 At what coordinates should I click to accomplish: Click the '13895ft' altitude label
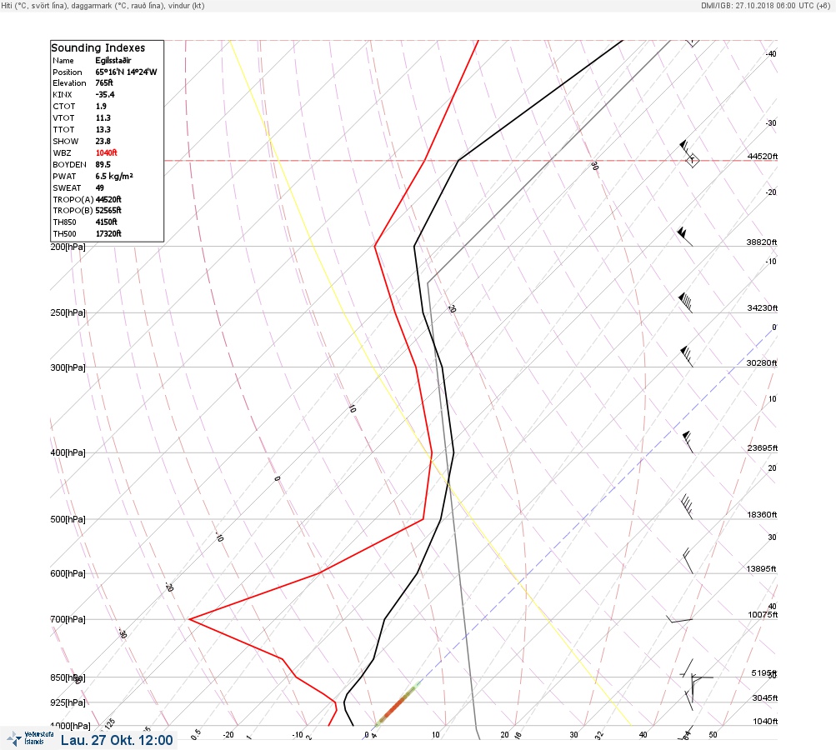coord(761,569)
